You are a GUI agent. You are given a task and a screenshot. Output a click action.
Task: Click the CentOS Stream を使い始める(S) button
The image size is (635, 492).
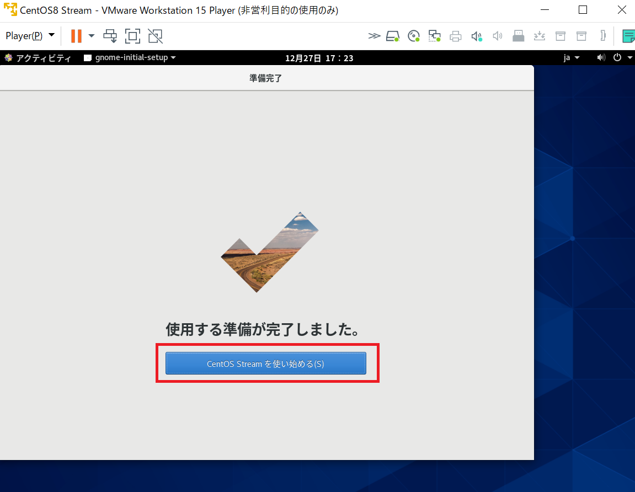point(266,363)
